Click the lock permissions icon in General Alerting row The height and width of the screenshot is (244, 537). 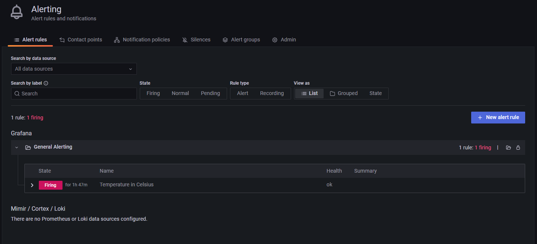[518, 148]
